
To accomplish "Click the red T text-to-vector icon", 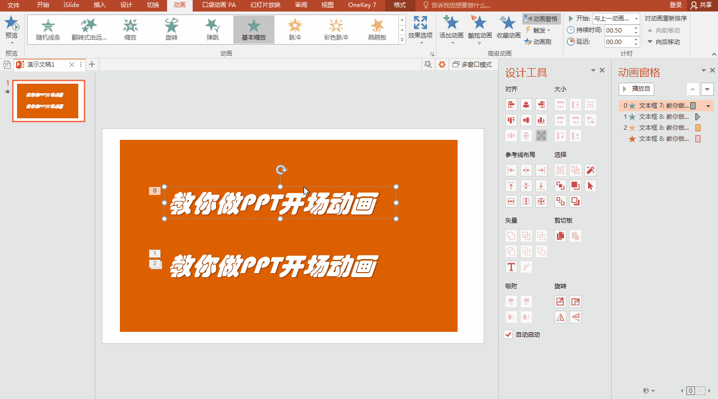I will [x=511, y=267].
